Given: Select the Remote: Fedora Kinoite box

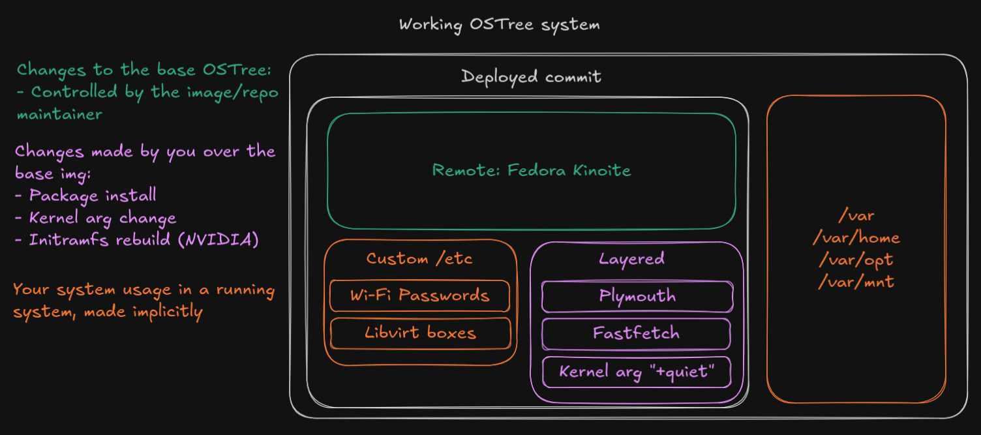Looking at the screenshot, I should point(531,170).
